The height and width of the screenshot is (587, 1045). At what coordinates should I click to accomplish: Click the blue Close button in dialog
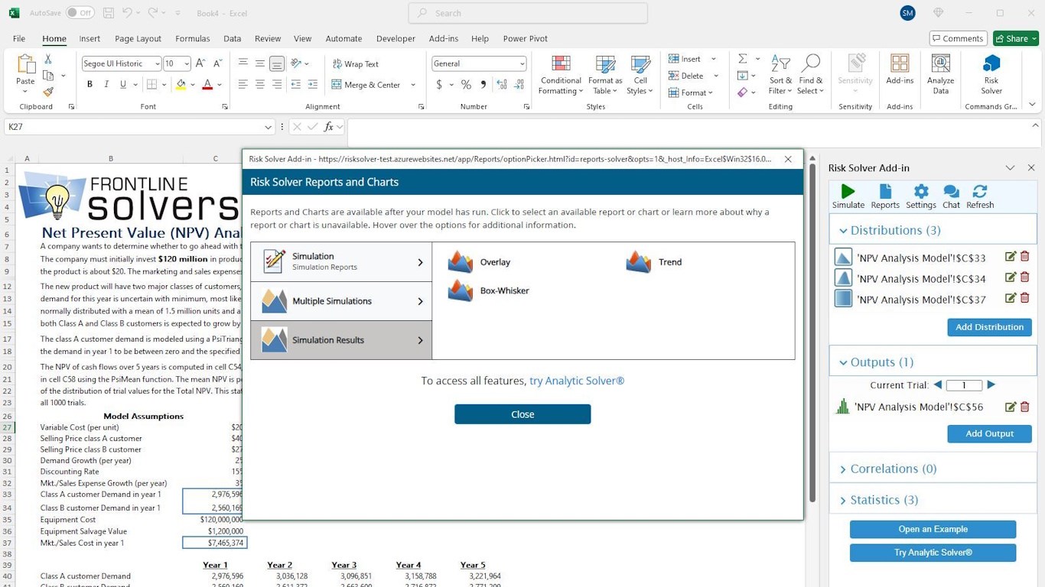click(x=522, y=414)
